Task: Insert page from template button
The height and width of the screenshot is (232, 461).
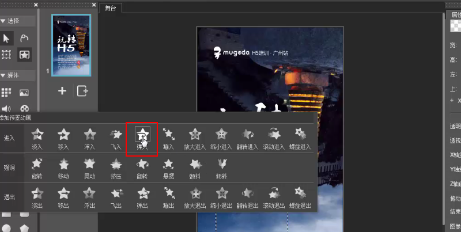Action: click(x=82, y=91)
